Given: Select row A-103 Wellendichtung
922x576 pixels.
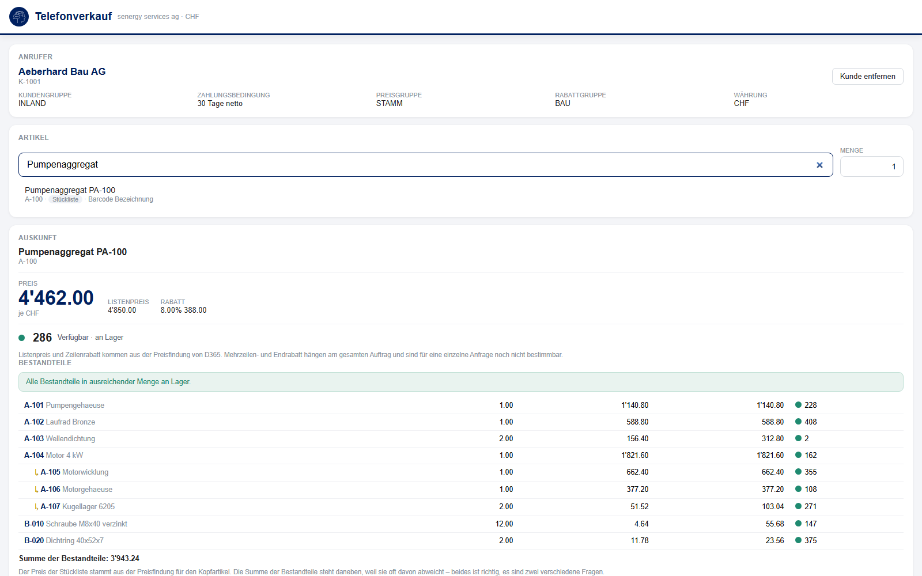Looking at the screenshot, I should point(460,438).
